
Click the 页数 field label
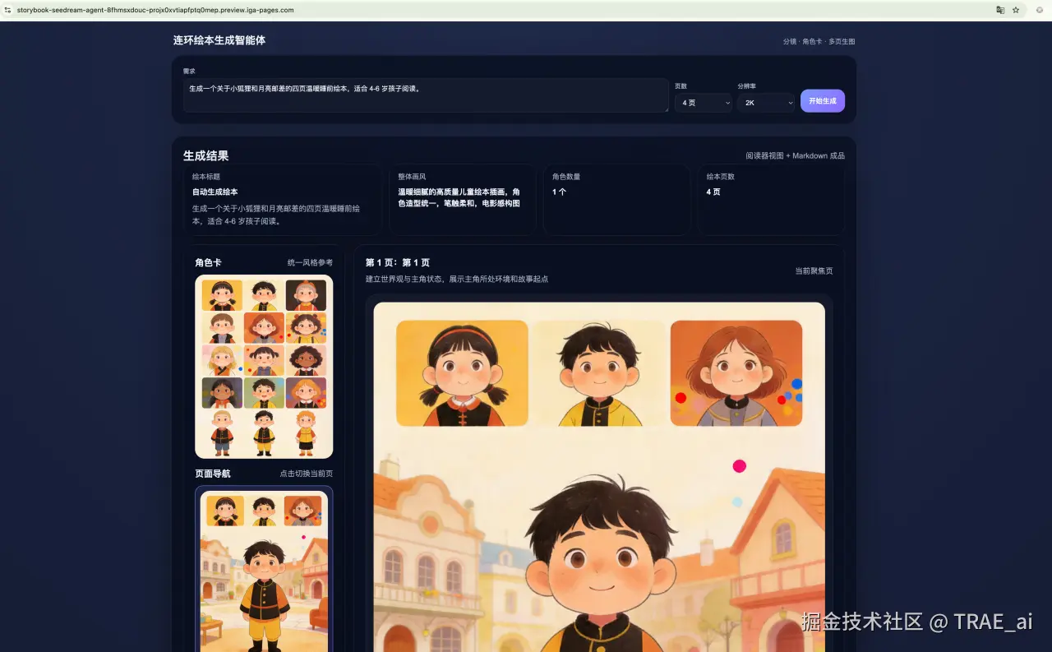tap(681, 86)
